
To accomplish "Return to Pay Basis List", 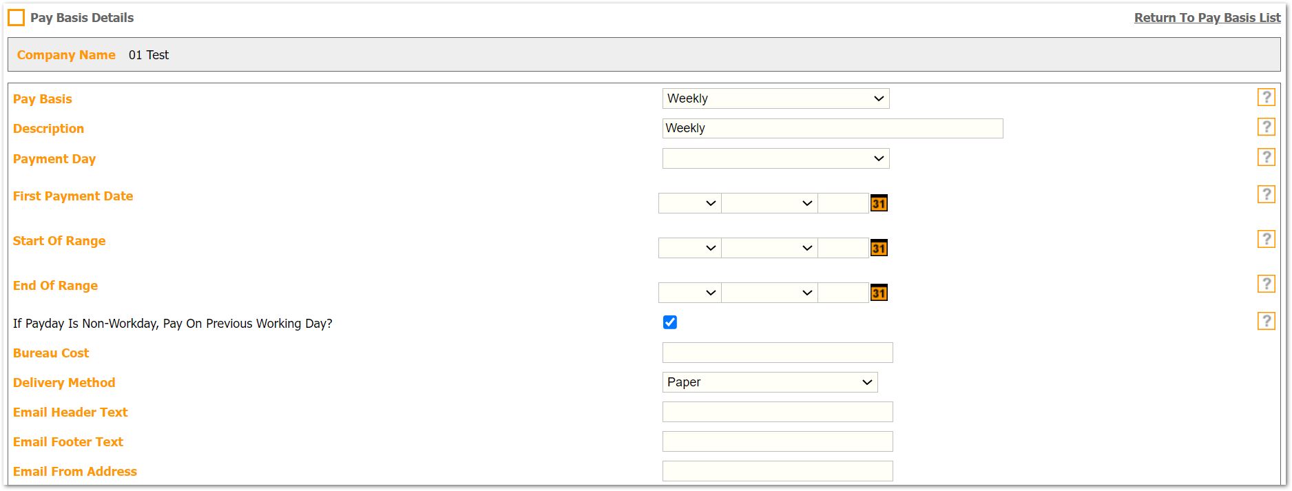I will (x=1207, y=18).
